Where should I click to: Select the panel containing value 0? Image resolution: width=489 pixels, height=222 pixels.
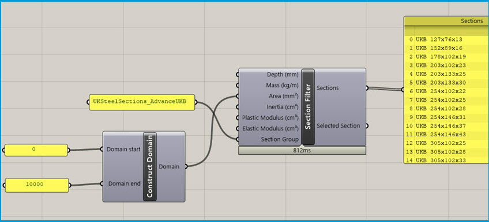point(36,150)
